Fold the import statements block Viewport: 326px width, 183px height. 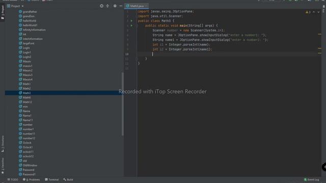137,11
